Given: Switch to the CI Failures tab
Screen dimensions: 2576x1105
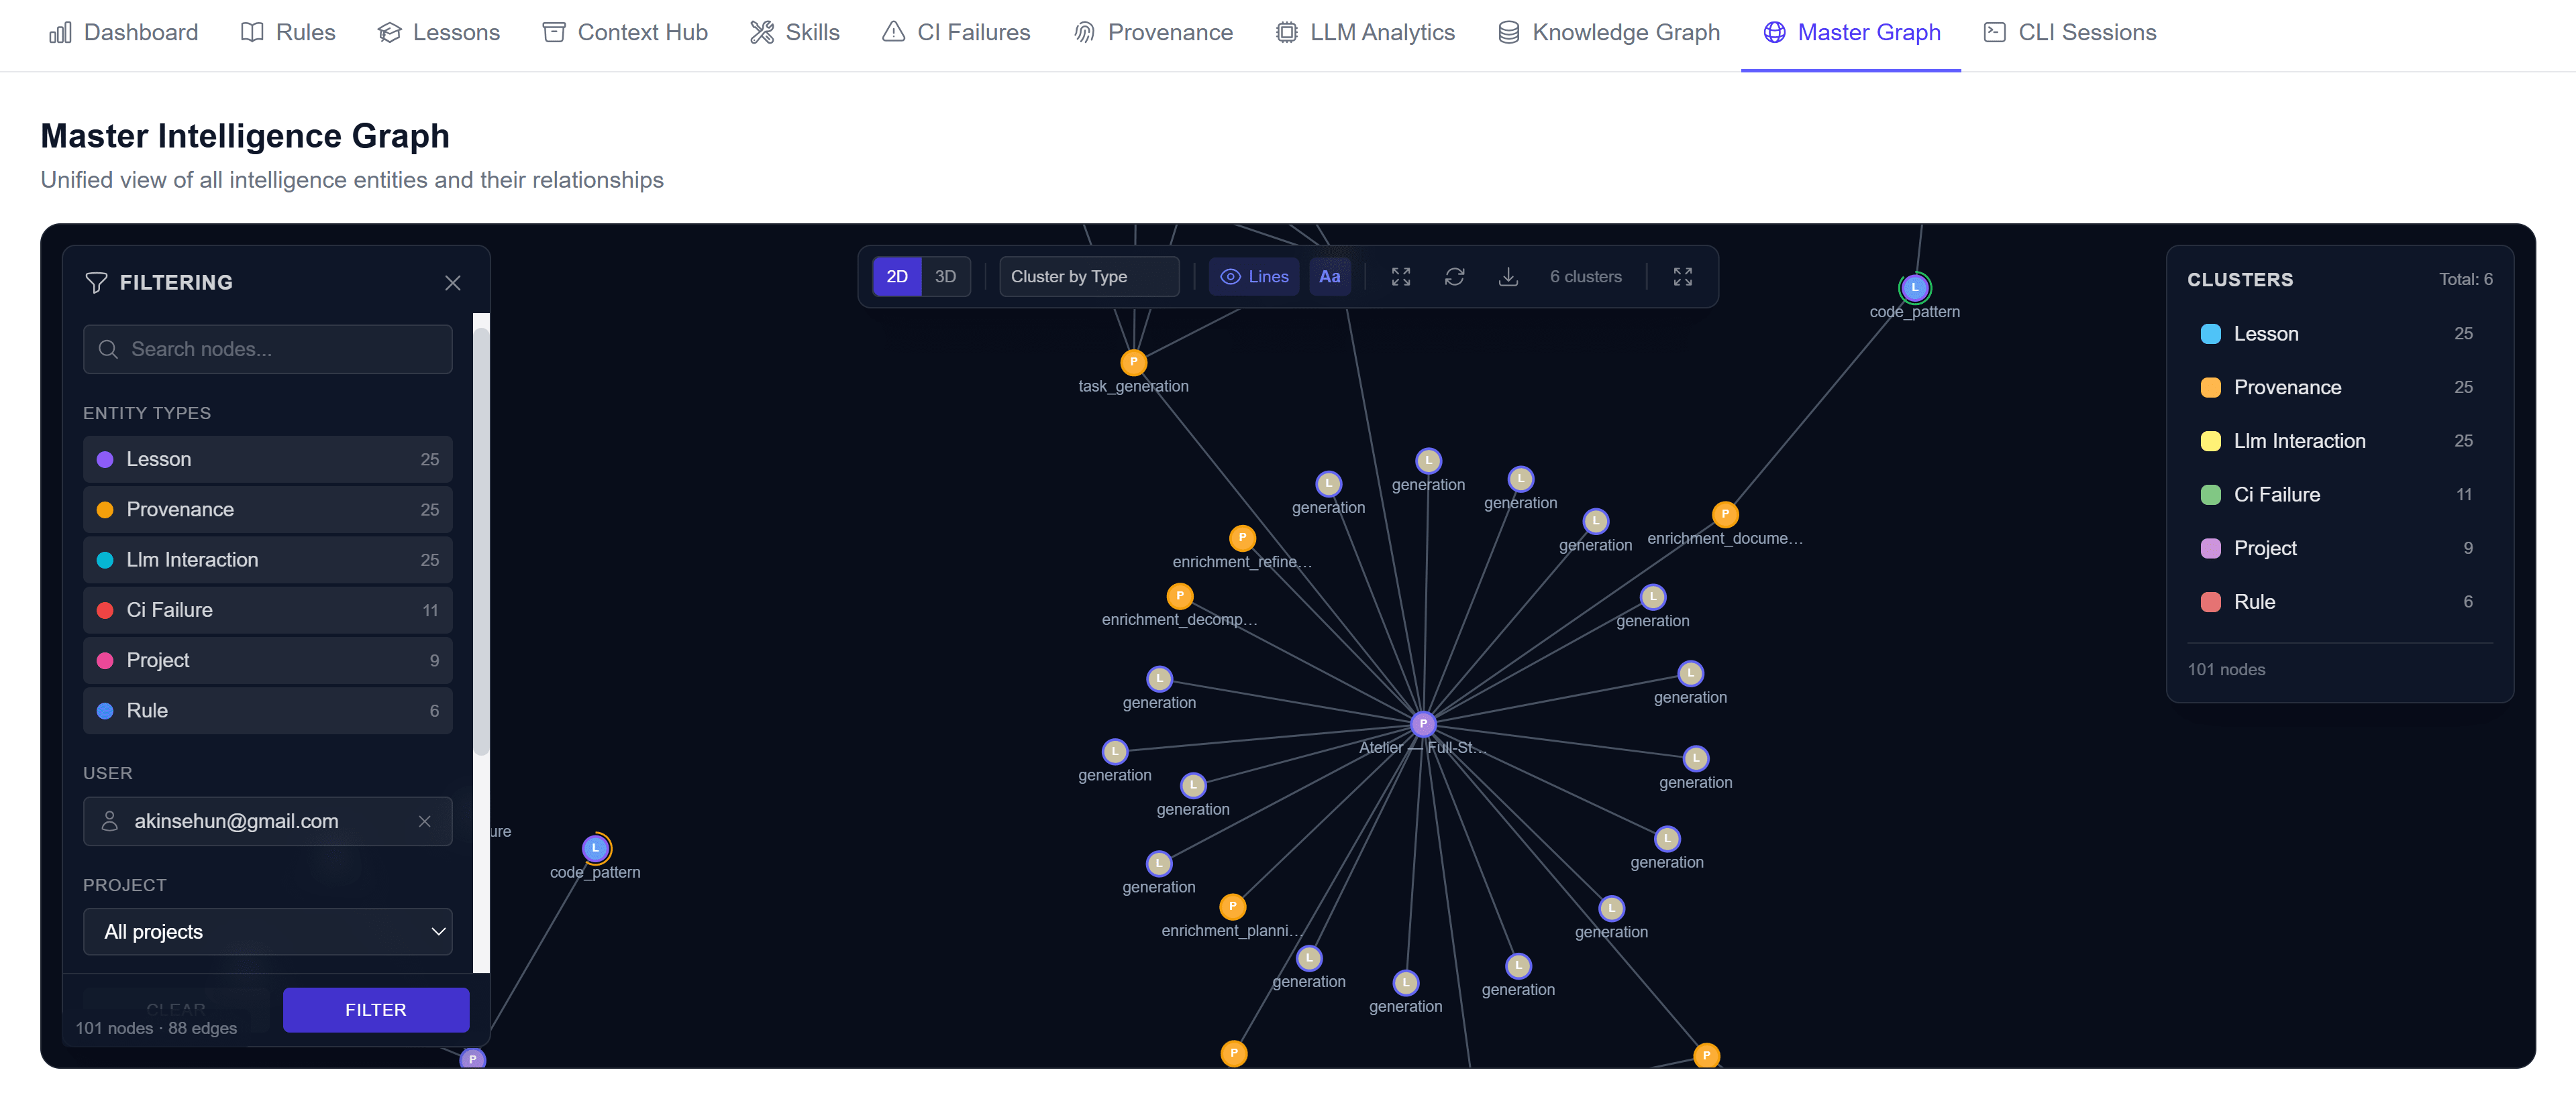Looking at the screenshot, I should tap(956, 32).
